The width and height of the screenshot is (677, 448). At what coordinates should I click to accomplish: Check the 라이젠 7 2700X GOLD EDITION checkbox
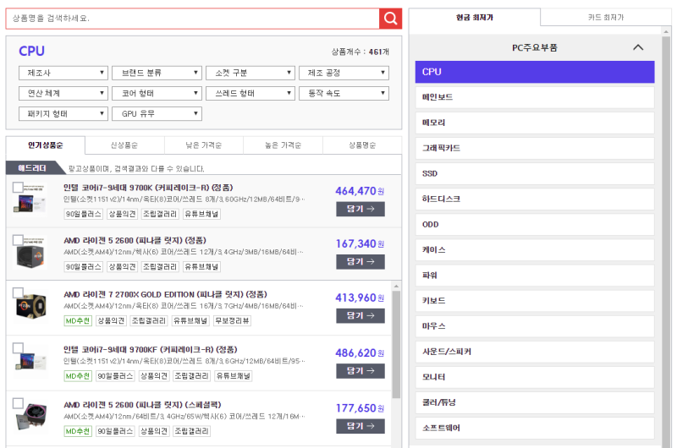(18, 292)
